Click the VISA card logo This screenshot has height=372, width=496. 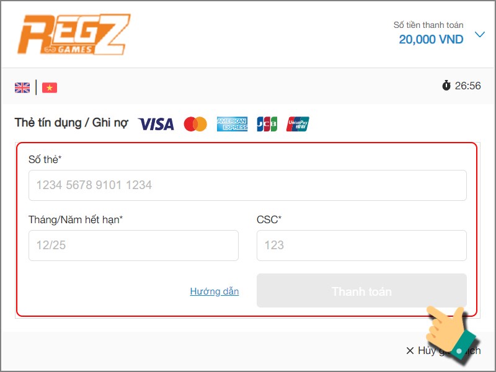[x=156, y=124]
